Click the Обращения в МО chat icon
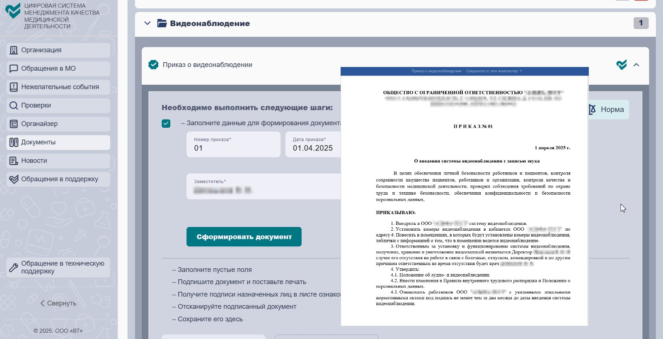This screenshot has height=339, width=663. (x=14, y=69)
